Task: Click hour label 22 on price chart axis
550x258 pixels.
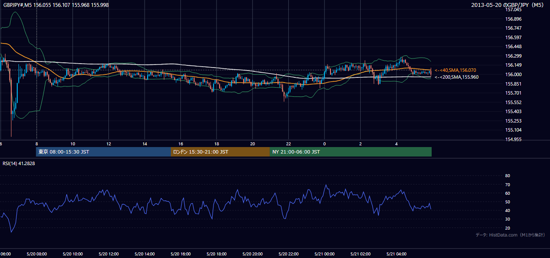Action: [x=288, y=144]
